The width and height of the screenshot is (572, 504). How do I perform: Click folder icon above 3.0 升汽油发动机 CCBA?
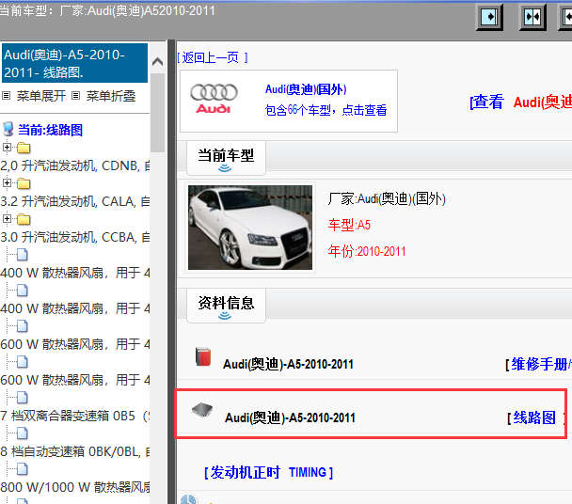point(24,219)
